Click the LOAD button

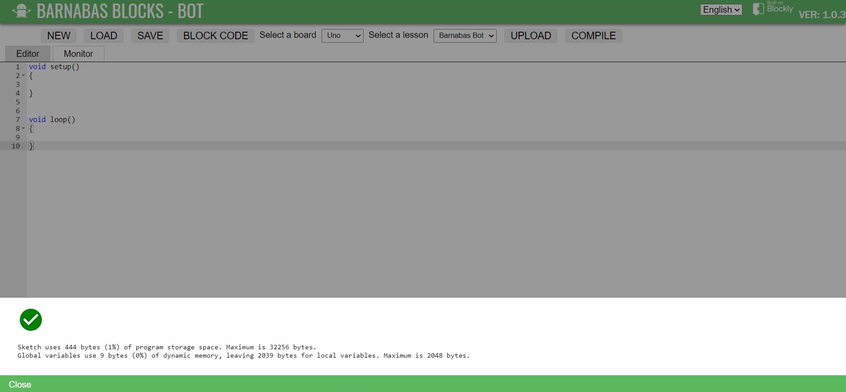[104, 36]
